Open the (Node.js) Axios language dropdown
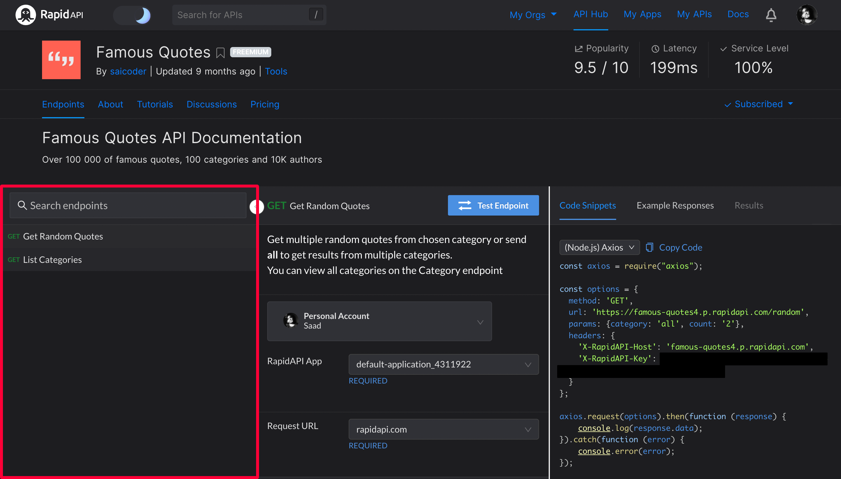This screenshot has width=841, height=479. 599,247
